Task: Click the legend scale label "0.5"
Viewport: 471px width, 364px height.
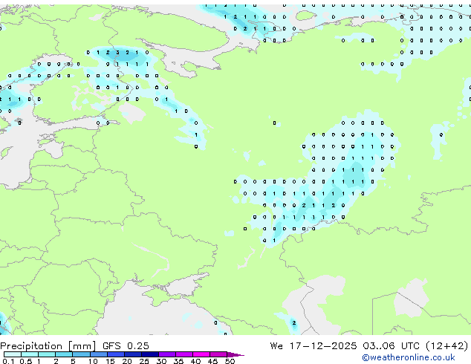Action: point(26,361)
